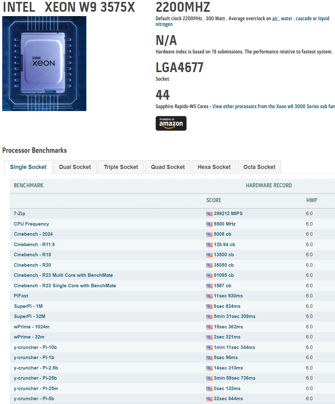Screen dimensions: 335x404
Task: Open the Cinebench - R11.5 benchmark
Action: coord(34,245)
